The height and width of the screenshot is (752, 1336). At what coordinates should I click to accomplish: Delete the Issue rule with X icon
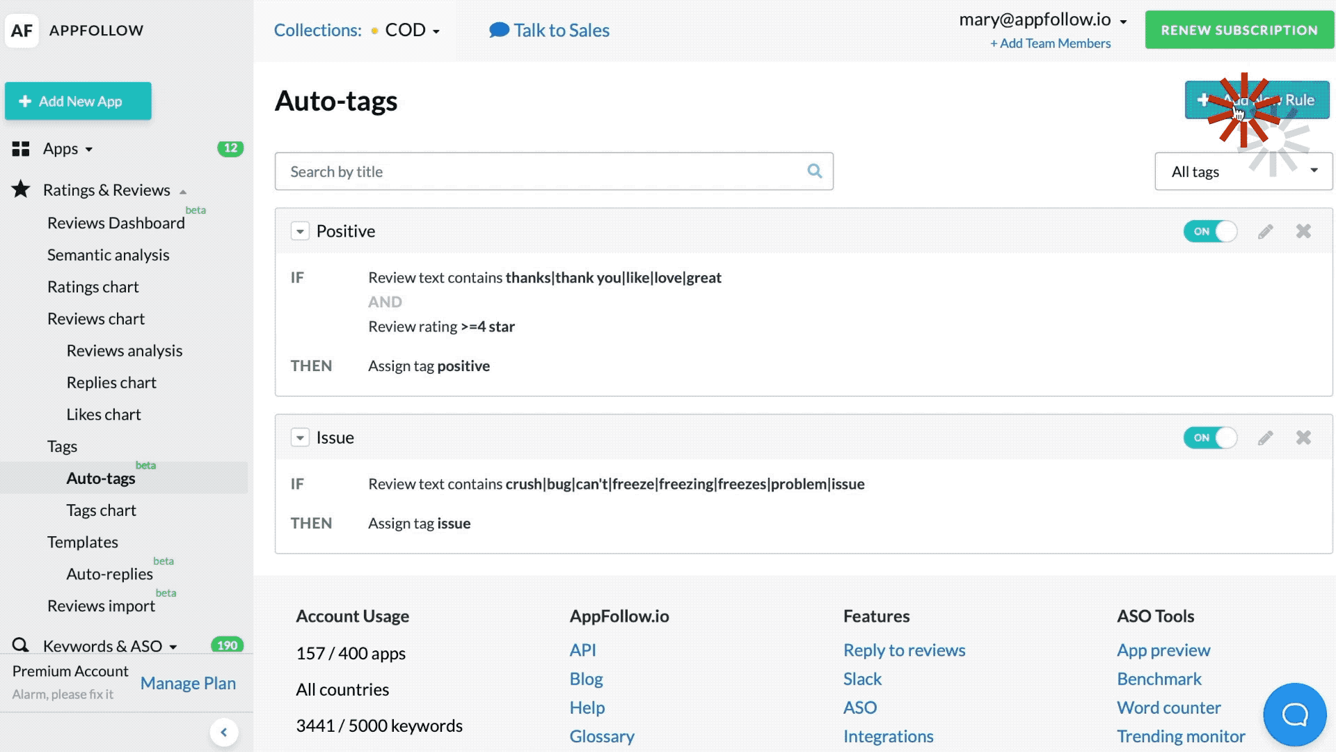[x=1303, y=437]
